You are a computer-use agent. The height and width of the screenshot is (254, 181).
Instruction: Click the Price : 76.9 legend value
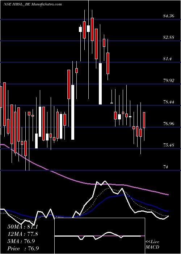coord(23,249)
